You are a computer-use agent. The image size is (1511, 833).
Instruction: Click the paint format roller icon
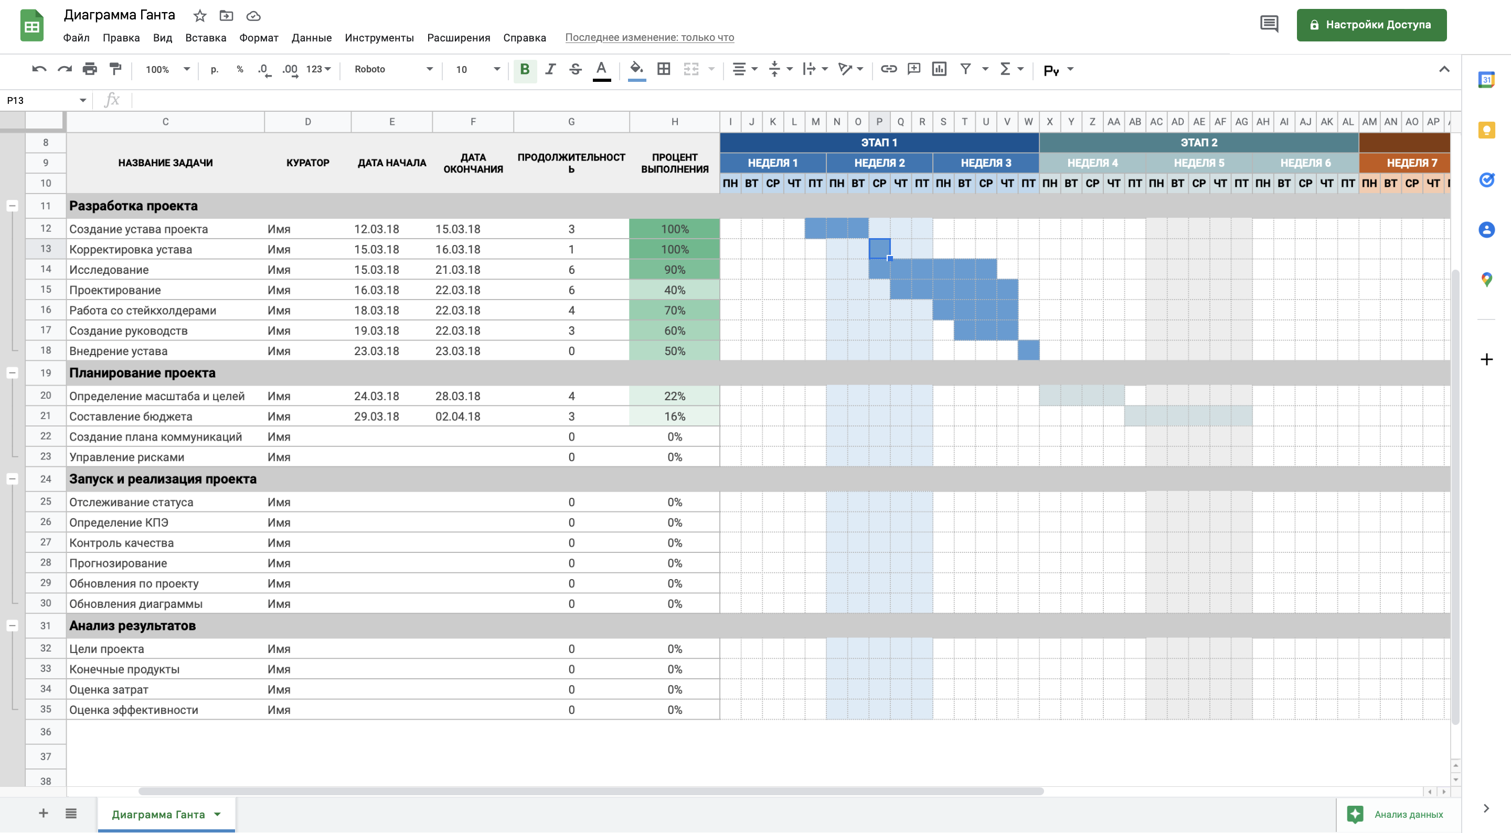pos(115,69)
